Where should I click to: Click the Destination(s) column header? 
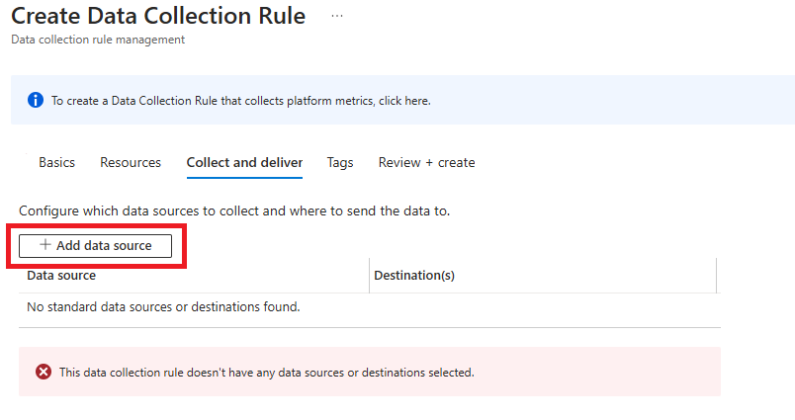click(413, 276)
